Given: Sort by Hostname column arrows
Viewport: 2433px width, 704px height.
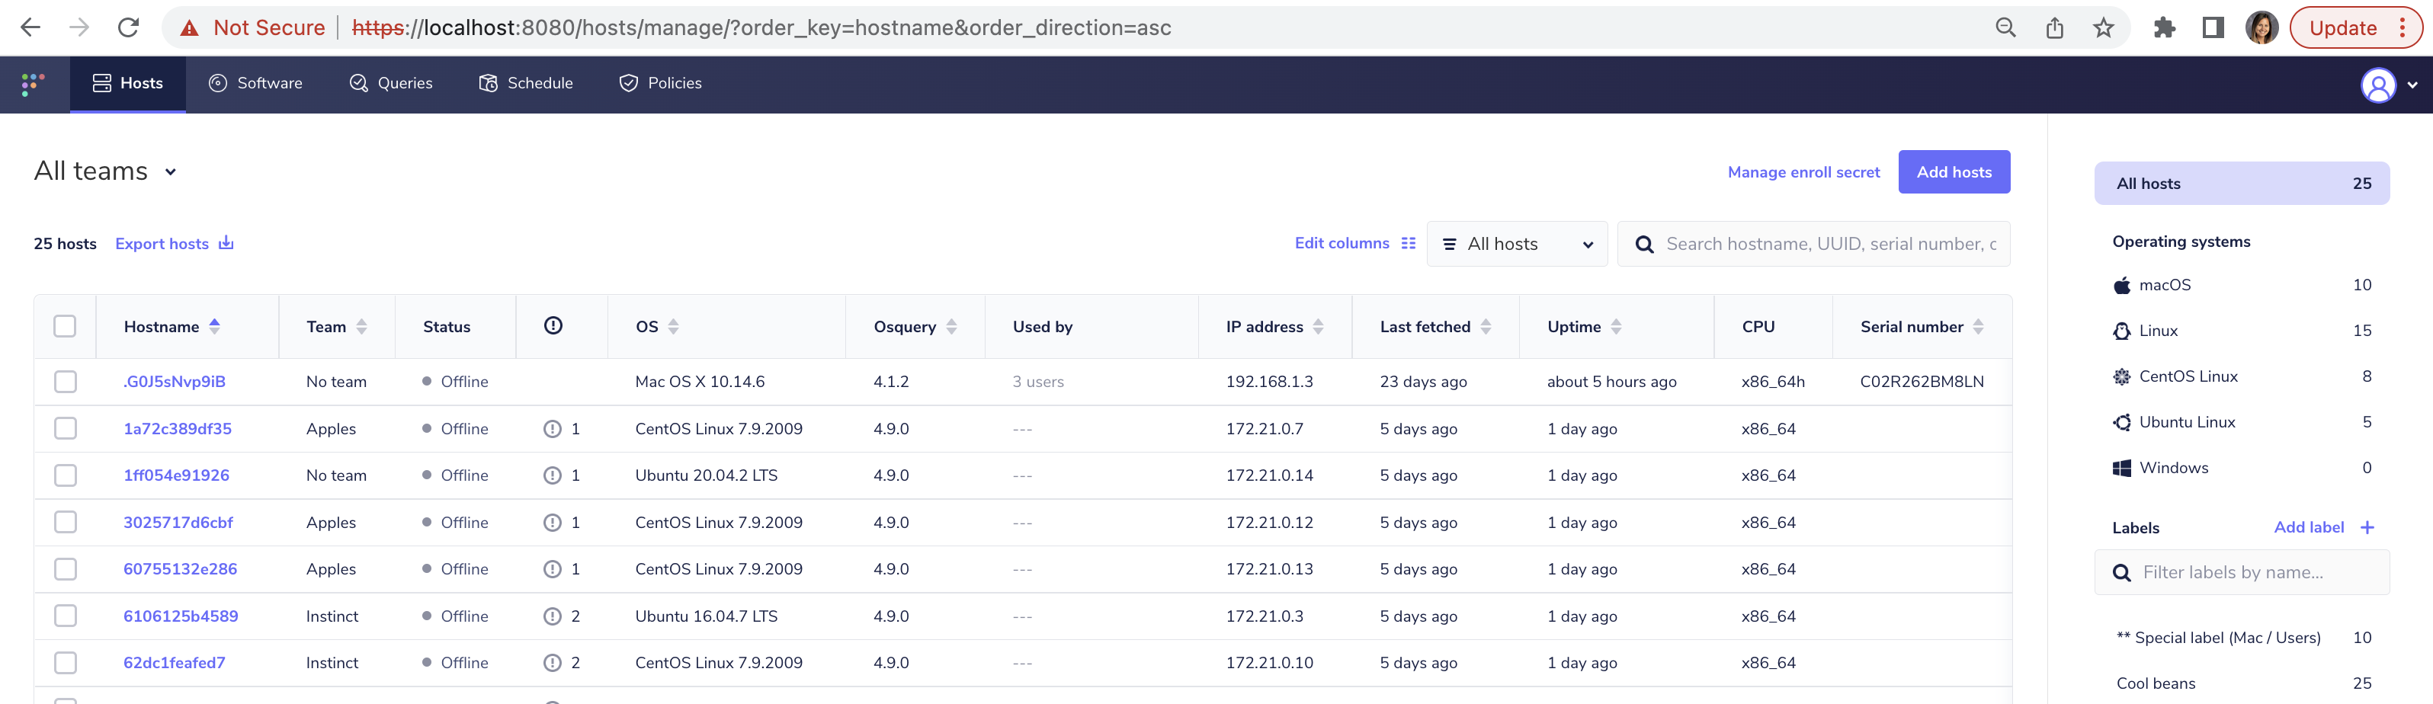Looking at the screenshot, I should [x=214, y=325].
